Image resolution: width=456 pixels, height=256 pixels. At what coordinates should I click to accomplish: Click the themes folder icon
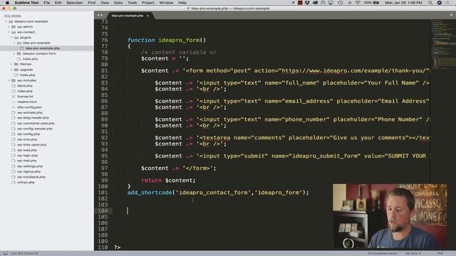(x=16, y=64)
